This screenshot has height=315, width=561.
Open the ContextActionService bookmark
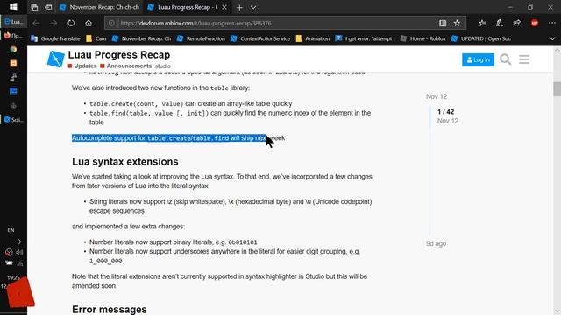(260, 38)
